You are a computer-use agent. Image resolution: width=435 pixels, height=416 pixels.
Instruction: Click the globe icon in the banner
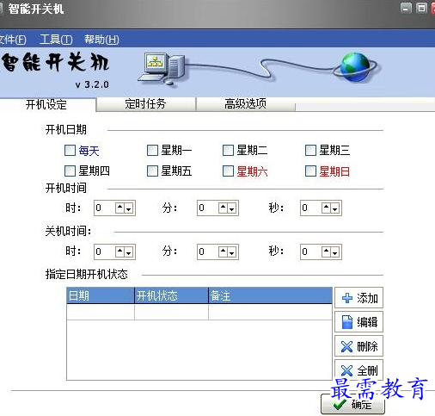[x=355, y=67]
